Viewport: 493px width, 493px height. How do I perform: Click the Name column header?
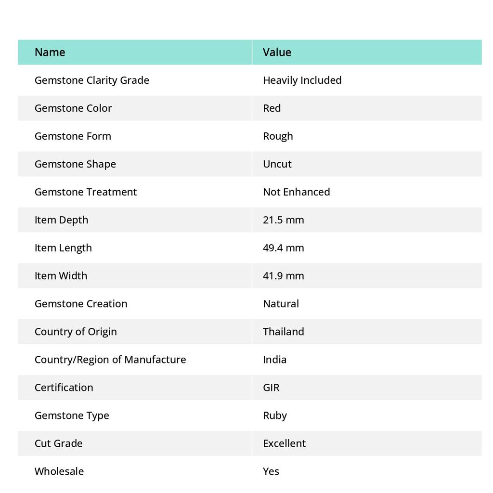[50, 52]
